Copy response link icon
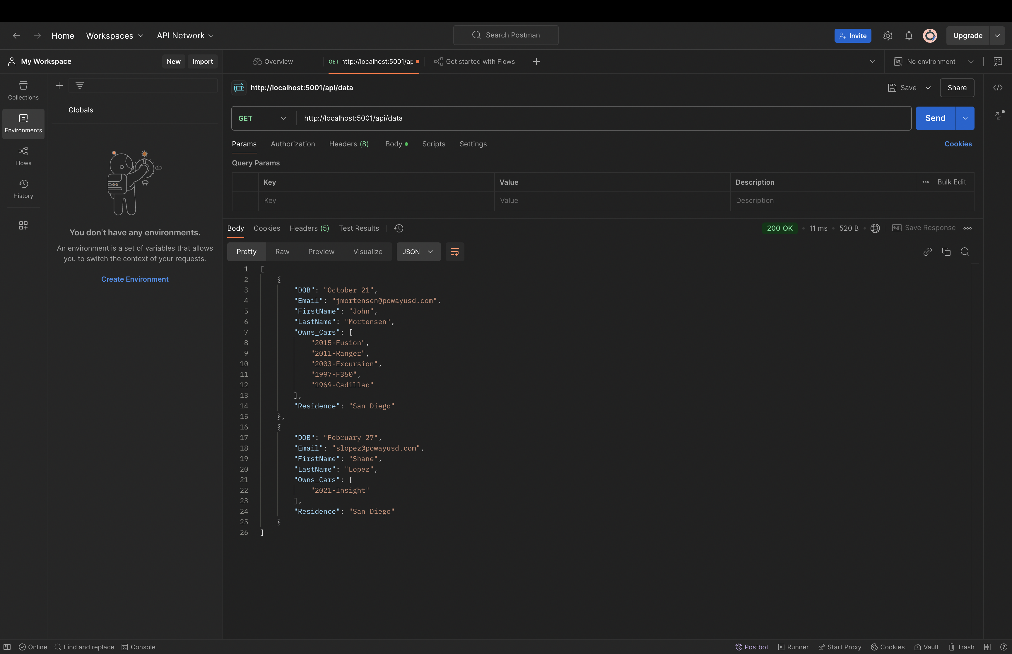 927,252
